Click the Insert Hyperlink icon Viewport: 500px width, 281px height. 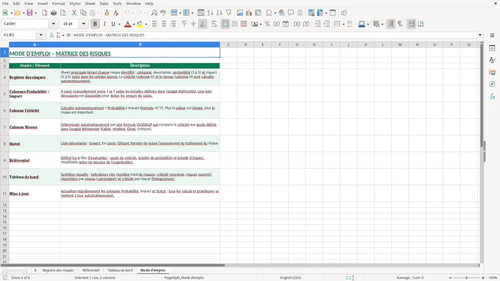282,13
